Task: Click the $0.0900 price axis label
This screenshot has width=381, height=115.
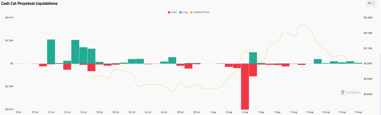Action: click(x=368, y=64)
